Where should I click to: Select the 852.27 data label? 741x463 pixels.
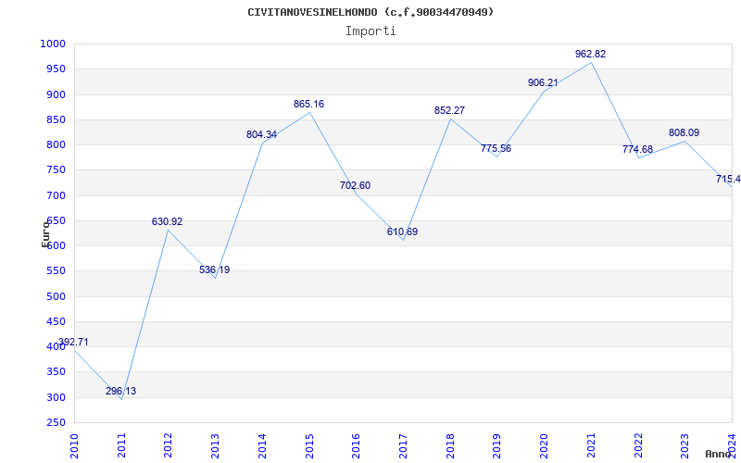449,110
